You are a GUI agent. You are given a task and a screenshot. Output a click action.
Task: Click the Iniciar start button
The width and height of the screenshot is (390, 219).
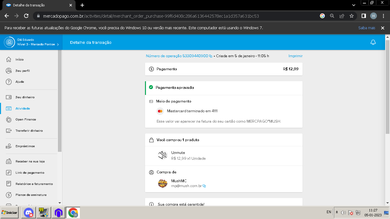9,213
